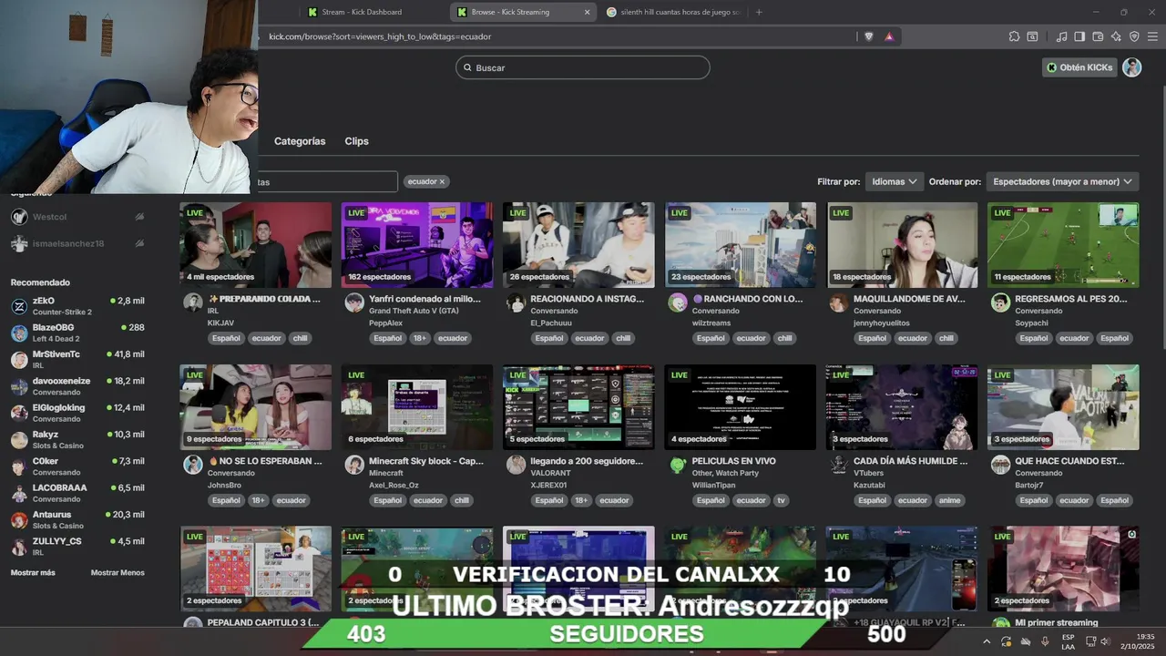The image size is (1166, 656).
Task: Click the tag search input field
Action: pyautogui.click(x=326, y=181)
